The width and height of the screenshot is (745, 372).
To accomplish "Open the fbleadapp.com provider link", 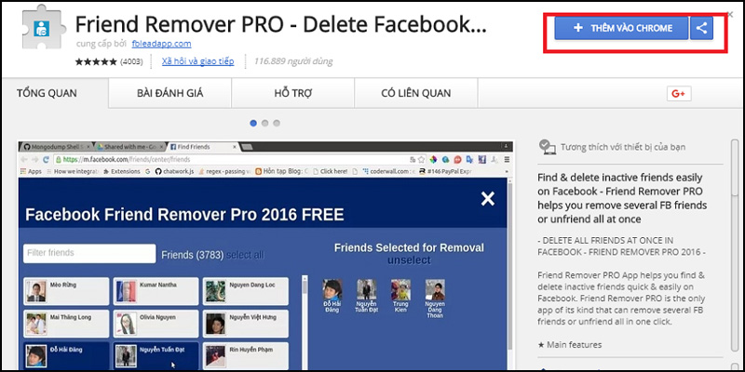I will click(x=161, y=44).
